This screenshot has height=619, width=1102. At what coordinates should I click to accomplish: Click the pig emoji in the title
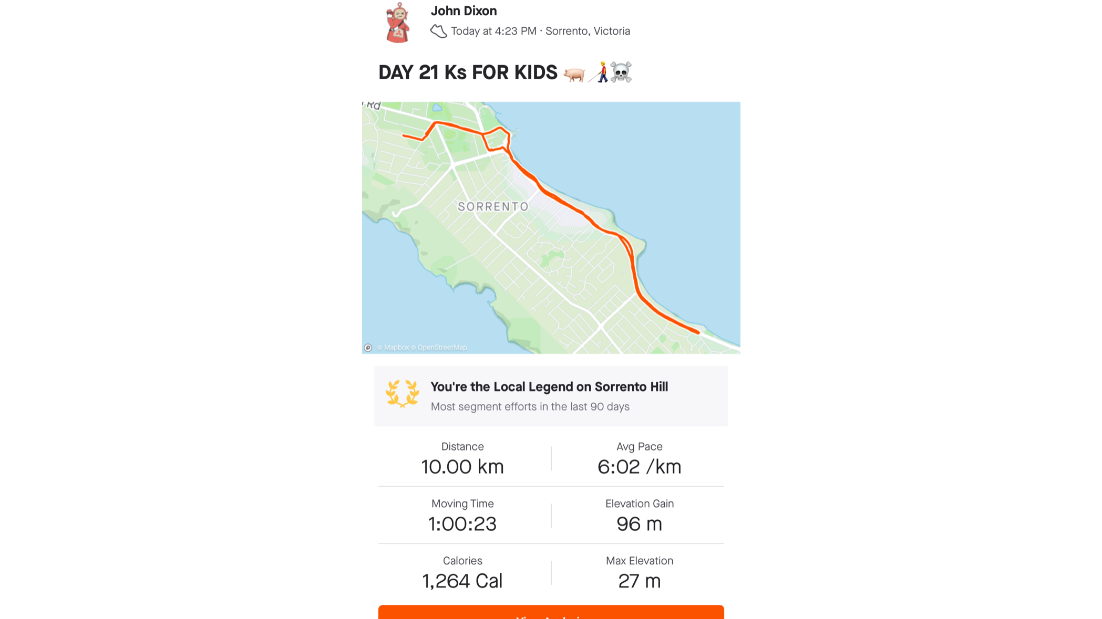[x=574, y=74]
